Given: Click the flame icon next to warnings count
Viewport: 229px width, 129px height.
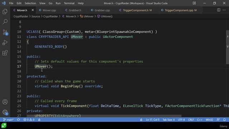Looking at the screenshot, I should (39, 120).
